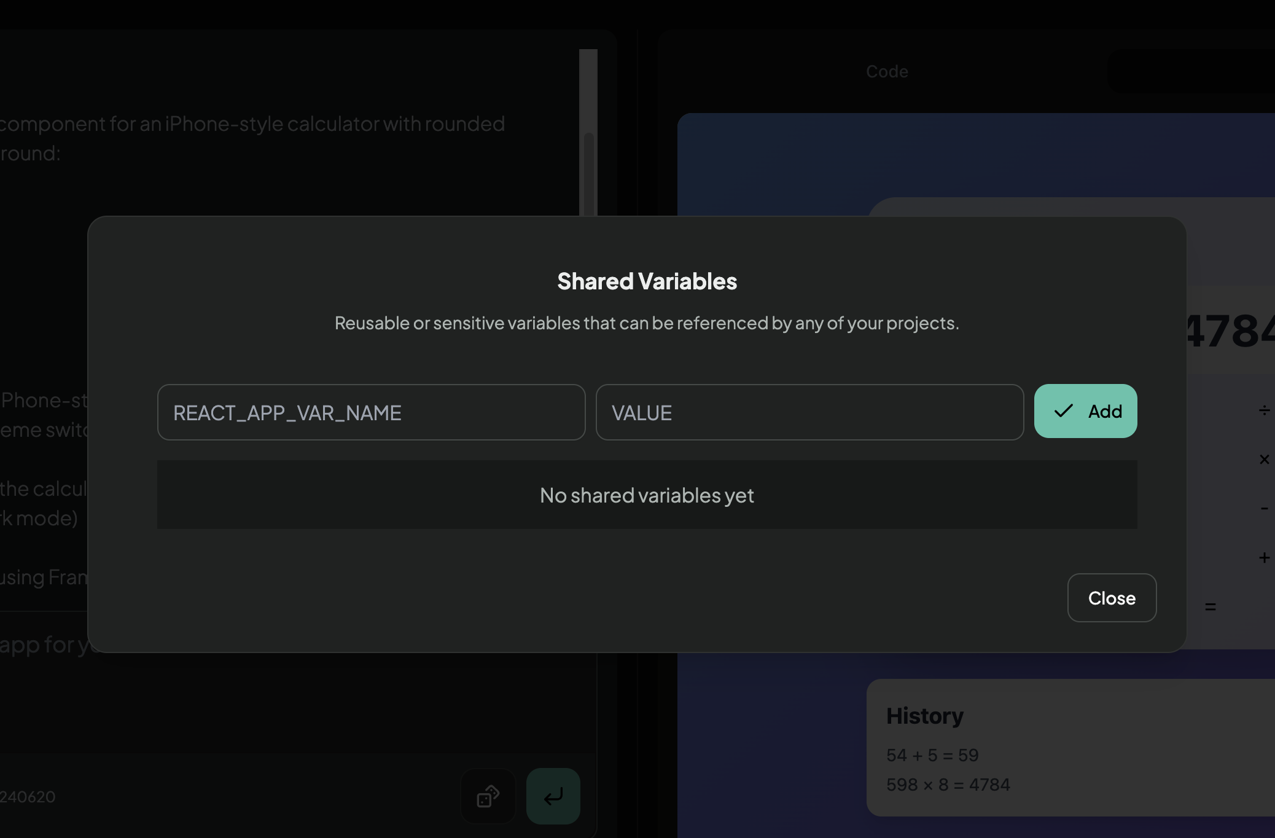Click the REACT_APP_VAR_NAME input field
1275x838 pixels.
[x=371, y=412]
